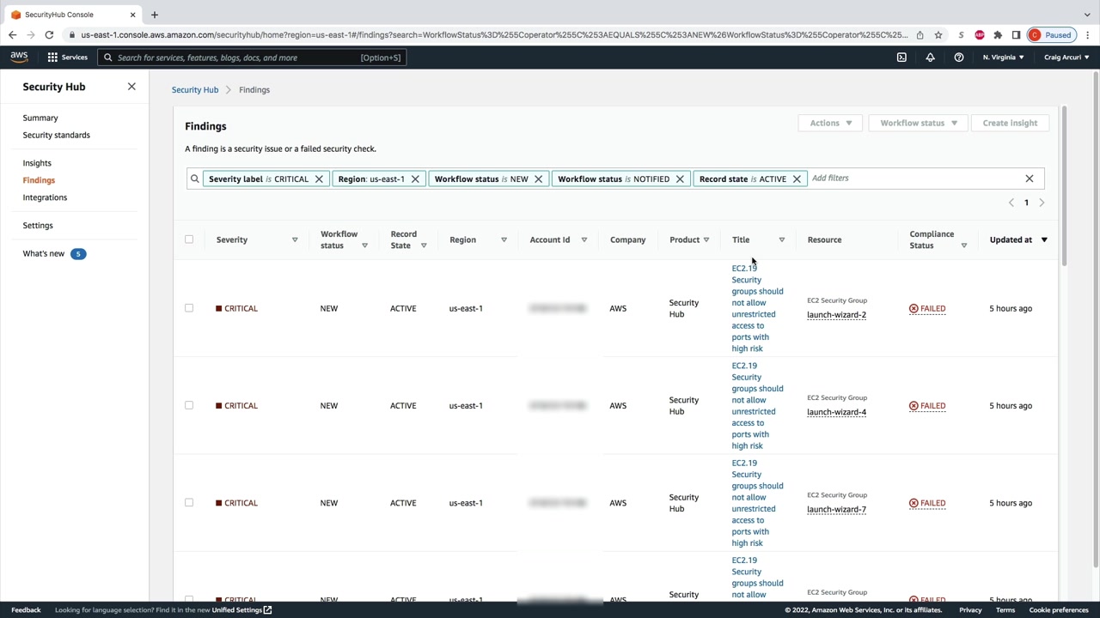Go to the previous findings page

point(1011,203)
